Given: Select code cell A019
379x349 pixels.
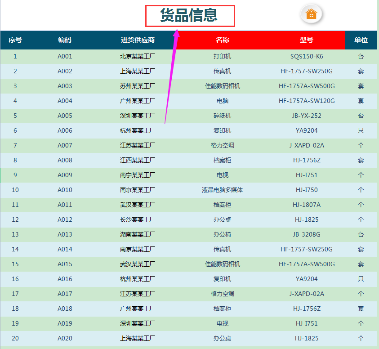Looking at the screenshot, I should pyautogui.click(x=65, y=324).
